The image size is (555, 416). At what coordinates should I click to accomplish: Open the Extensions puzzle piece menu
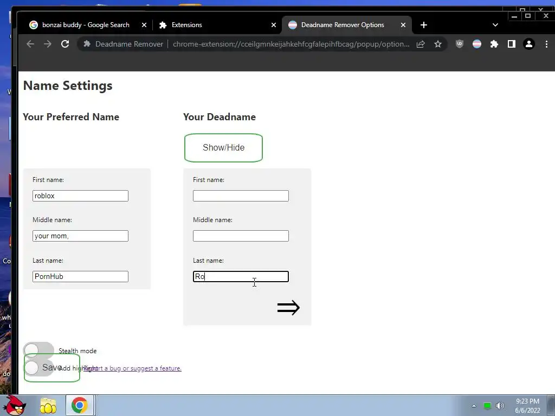[494, 44]
